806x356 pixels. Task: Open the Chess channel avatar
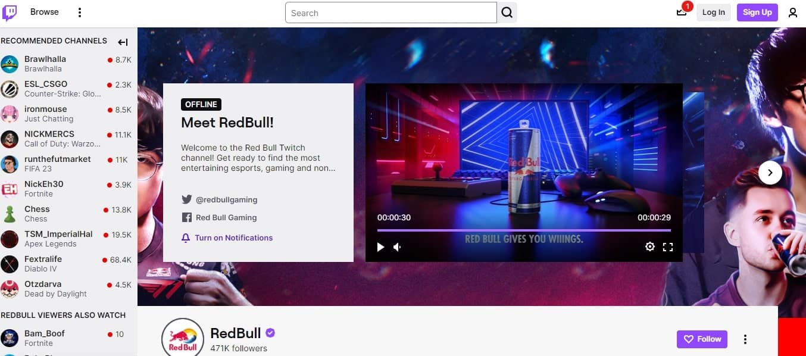point(10,214)
